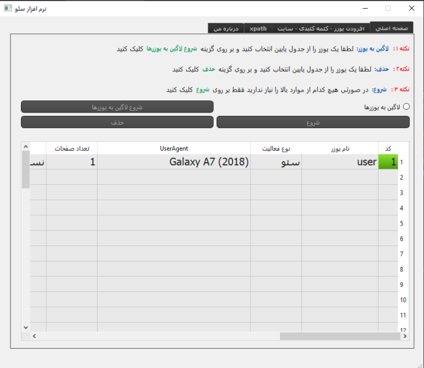
Task: Close the نرم افزار سئو window
Action: click(411, 8)
